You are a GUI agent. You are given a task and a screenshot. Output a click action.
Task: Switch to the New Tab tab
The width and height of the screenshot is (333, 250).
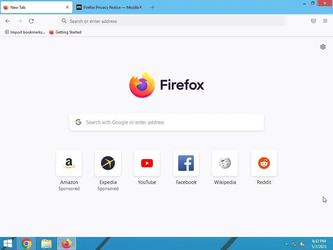(x=36, y=7)
